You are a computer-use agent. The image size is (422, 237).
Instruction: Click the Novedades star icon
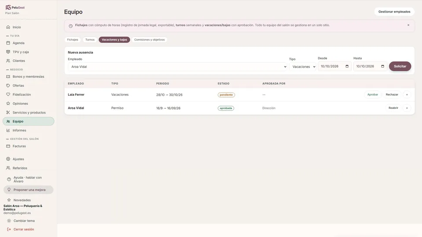click(9, 200)
